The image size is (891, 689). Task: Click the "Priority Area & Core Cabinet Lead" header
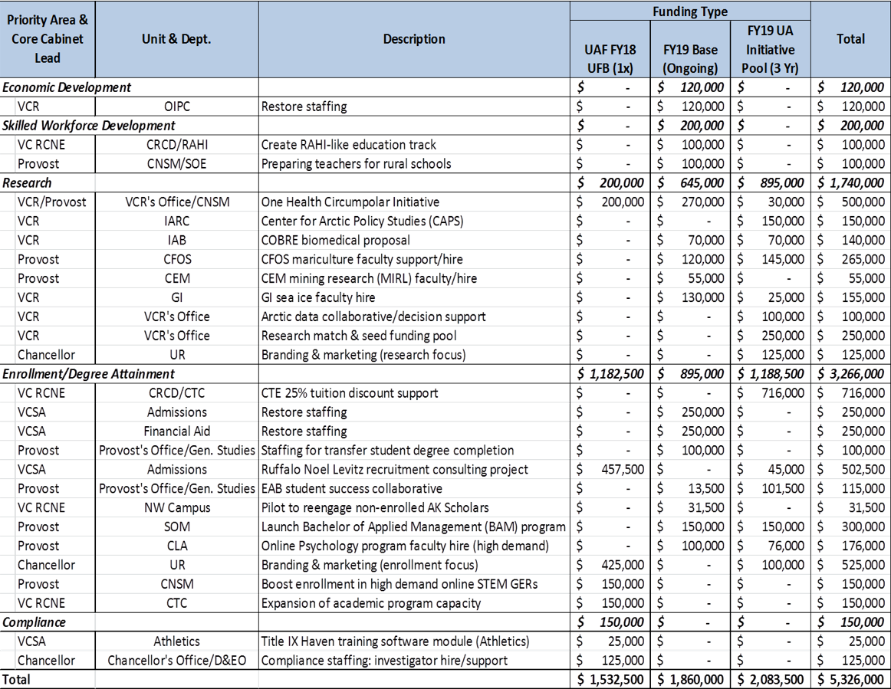coord(48,39)
